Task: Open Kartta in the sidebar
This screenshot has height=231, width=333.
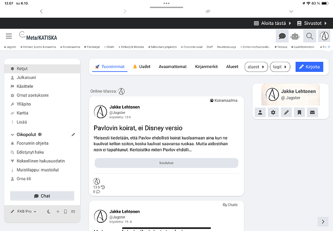Action: 42,113
